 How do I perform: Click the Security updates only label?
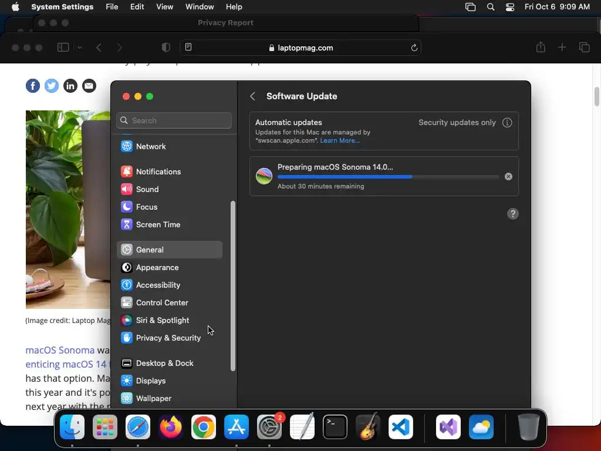[457, 123]
